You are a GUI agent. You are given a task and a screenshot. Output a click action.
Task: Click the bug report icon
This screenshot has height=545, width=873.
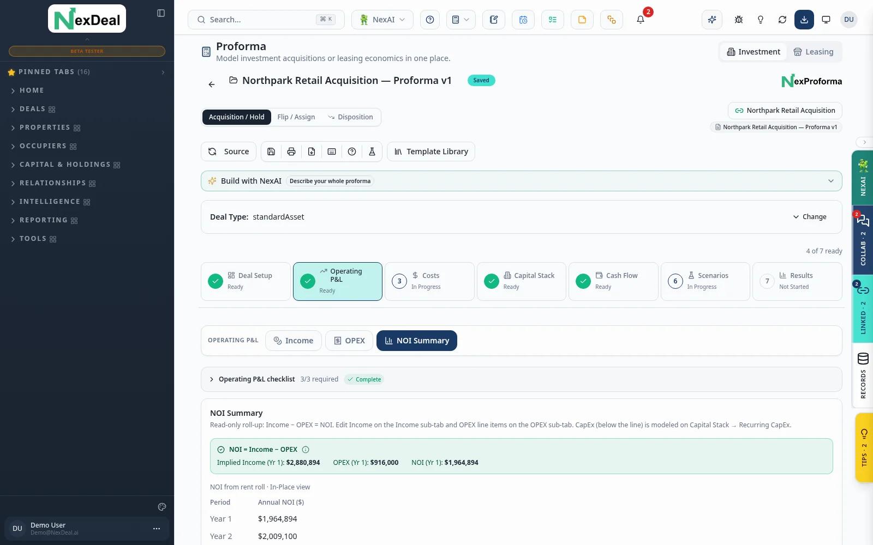click(739, 20)
